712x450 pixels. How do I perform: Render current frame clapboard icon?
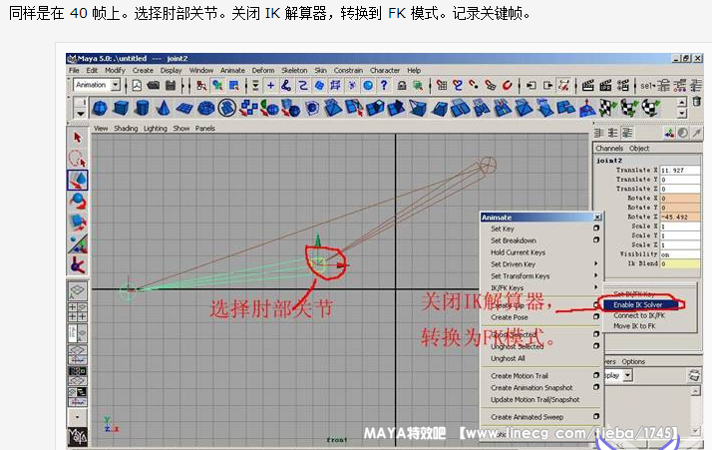[588, 86]
